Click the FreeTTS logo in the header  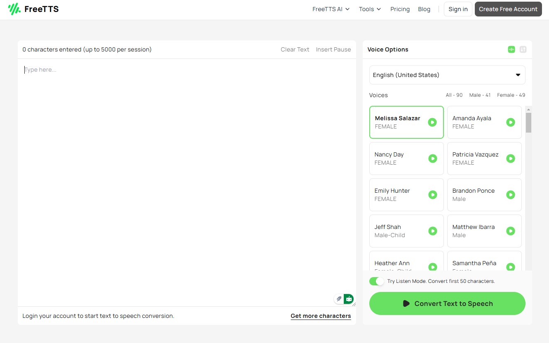33,9
